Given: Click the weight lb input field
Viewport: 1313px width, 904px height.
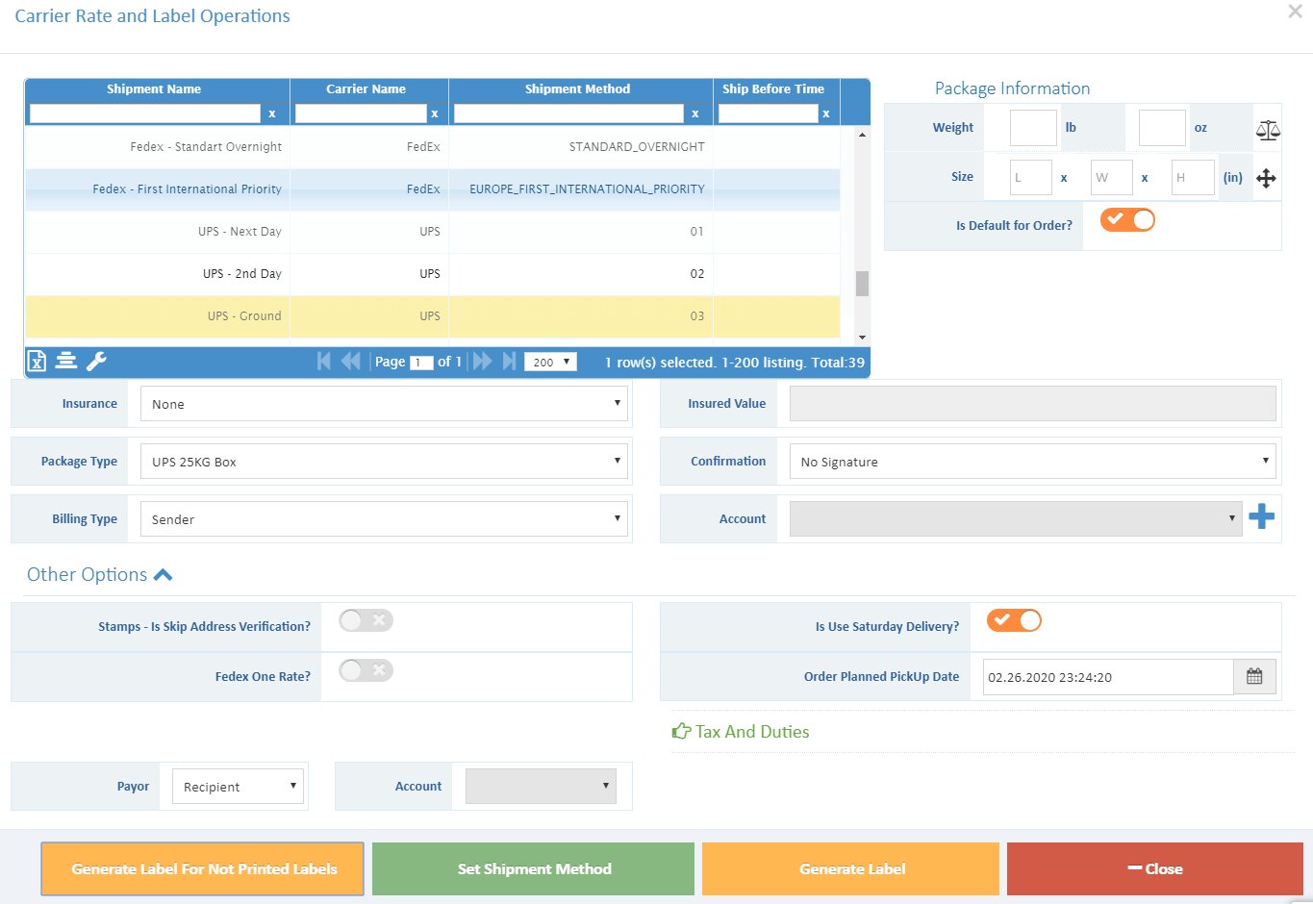Looking at the screenshot, I should pyautogui.click(x=1033, y=128).
